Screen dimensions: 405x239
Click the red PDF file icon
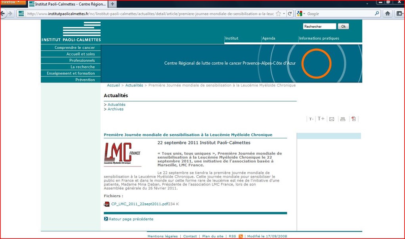(107, 204)
